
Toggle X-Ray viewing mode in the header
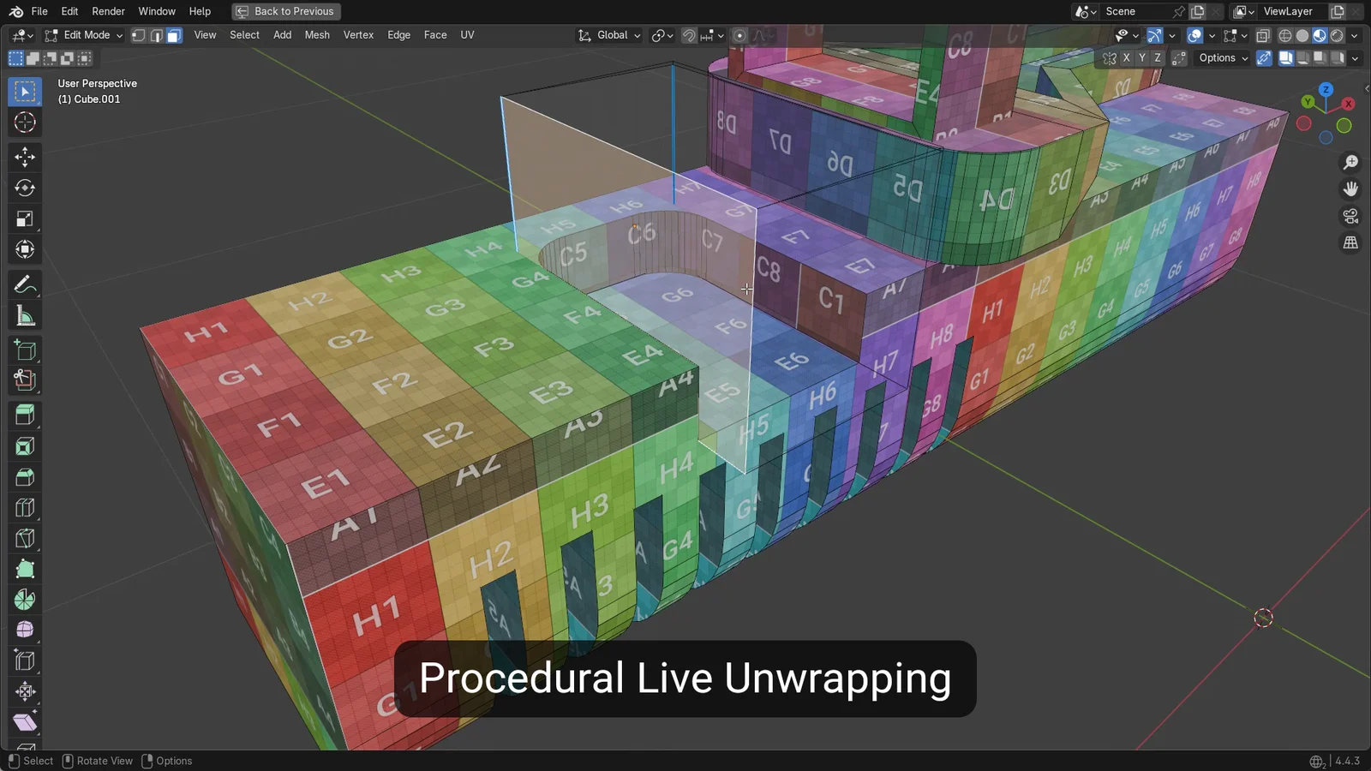(x=1262, y=35)
